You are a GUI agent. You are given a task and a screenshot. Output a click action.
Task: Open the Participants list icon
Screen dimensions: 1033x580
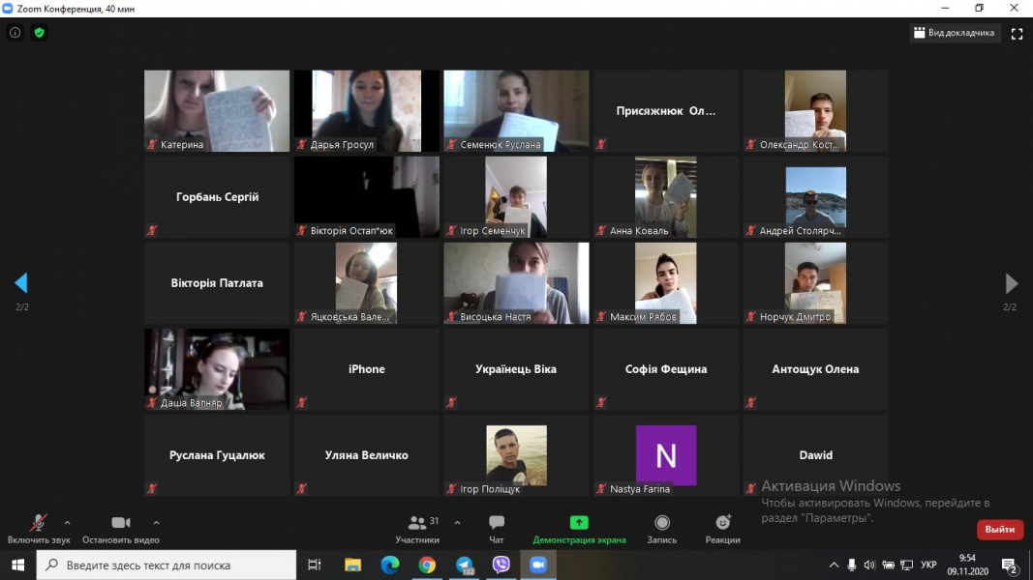click(417, 523)
